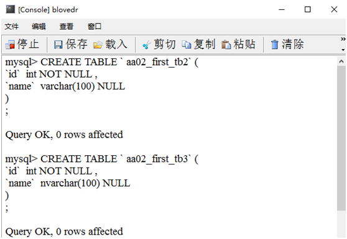Click 'int NOT NULL' in the tb3 statement
Image resolution: width=347 pixels, height=239 pixels.
[x=59, y=171]
